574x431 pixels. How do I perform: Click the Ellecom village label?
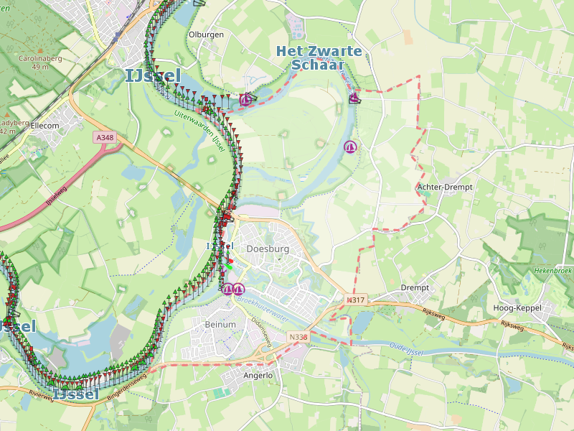click(44, 126)
